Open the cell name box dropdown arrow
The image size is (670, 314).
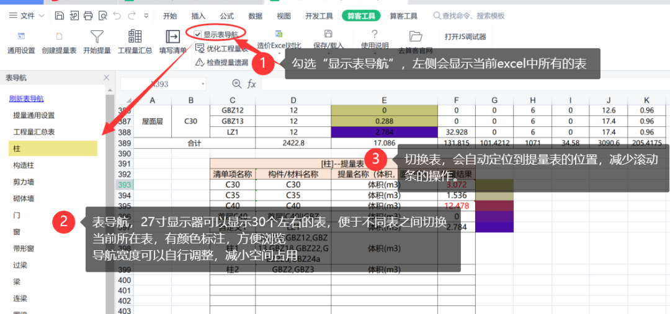coord(203,84)
